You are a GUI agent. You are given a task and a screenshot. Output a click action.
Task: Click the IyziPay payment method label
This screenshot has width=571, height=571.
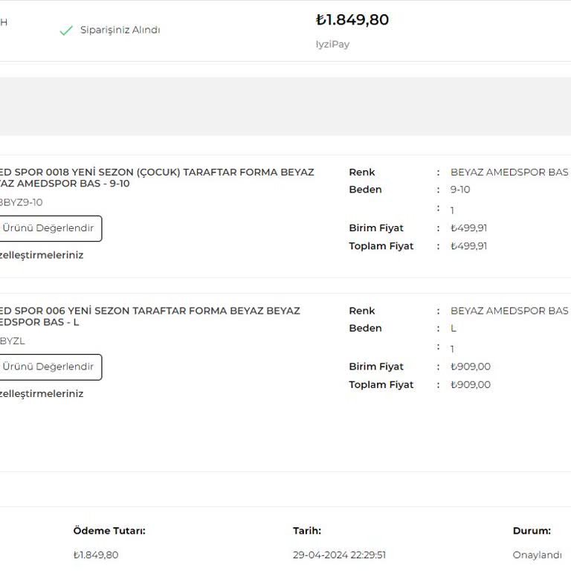coord(332,45)
